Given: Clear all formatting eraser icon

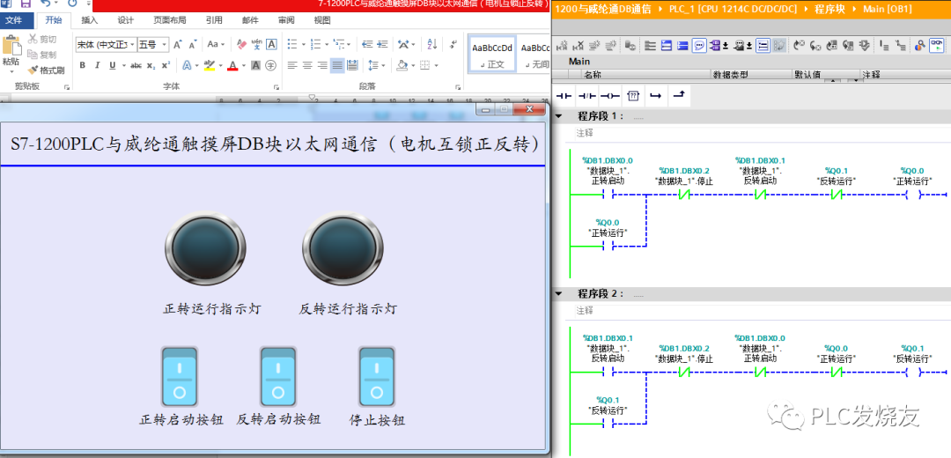Looking at the screenshot, I should pyautogui.click(x=241, y=44).
